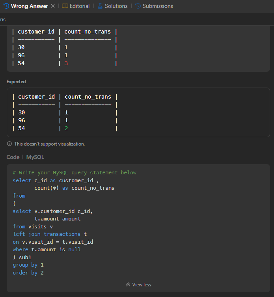This screenshot has height=297, width=274.
Task: Click the Solutions flask icon
Action: tap(100, 6)
